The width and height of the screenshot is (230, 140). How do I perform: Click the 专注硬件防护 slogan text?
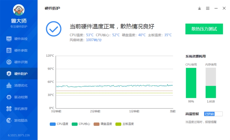19,27
